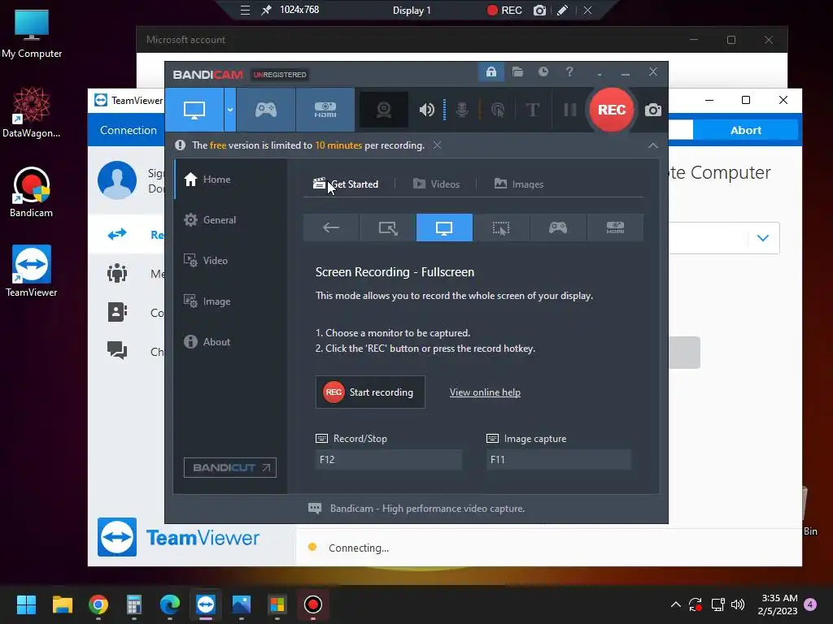Toggle mouse click effect icon
Screen dimensions: 833x624
click(498, 110)
